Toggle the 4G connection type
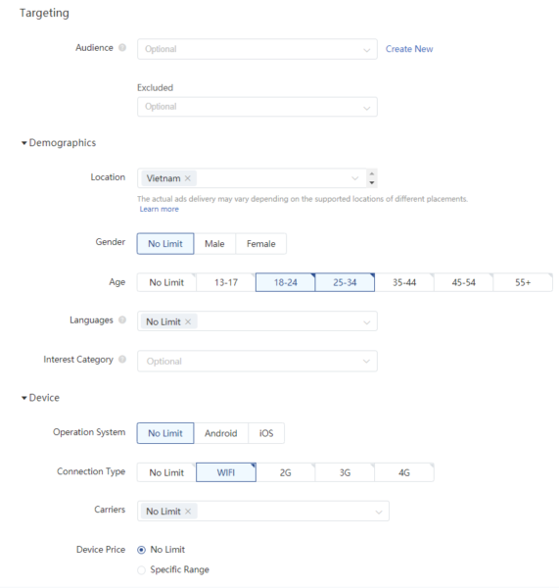The width and height of the screenshot is (559, 588). click(x=404, y=472)
